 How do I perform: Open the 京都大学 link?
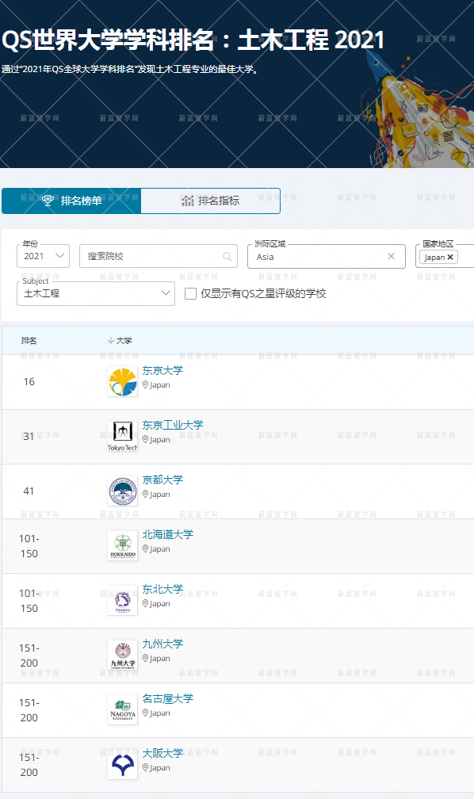click(162, 480)
